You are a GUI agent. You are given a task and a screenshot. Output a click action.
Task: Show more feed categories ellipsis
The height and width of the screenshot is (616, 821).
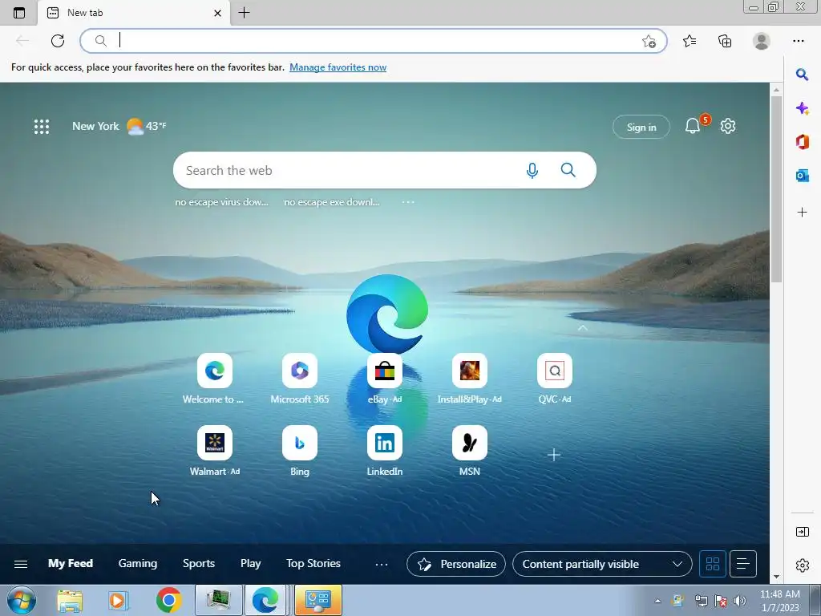click(x=382, y=564)
